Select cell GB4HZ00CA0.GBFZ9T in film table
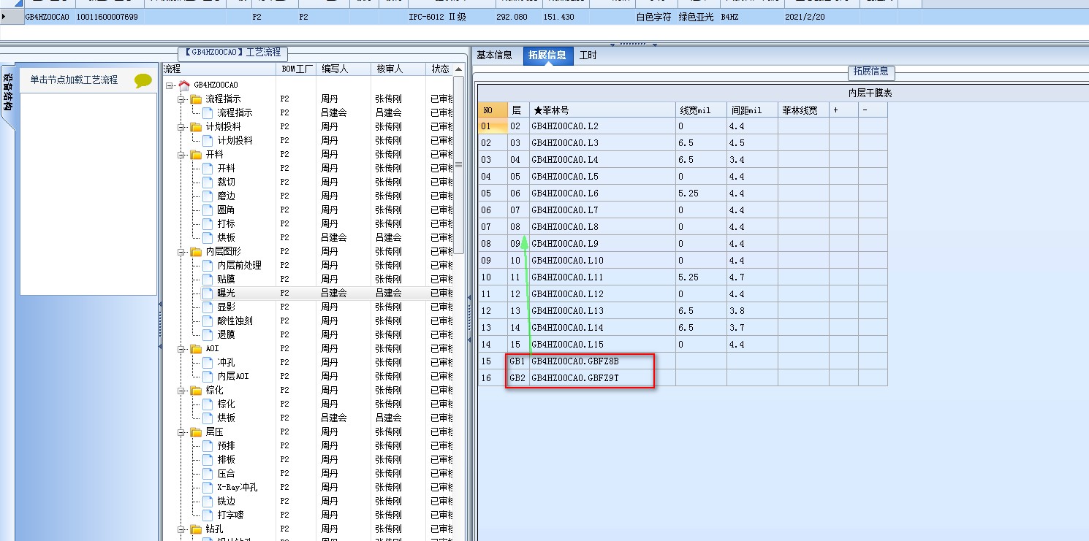The image size is (1089, 541). point(602,378)
